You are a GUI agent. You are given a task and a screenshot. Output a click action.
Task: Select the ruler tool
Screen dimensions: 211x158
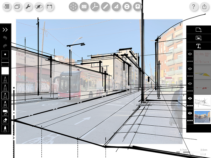pos(105,6)
